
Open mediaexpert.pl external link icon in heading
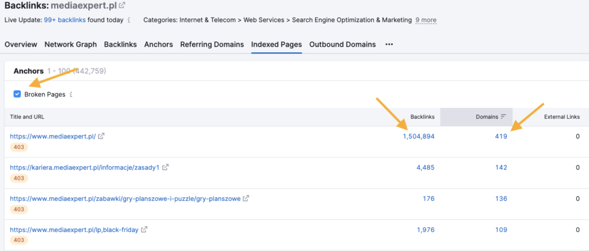point(122,5)
